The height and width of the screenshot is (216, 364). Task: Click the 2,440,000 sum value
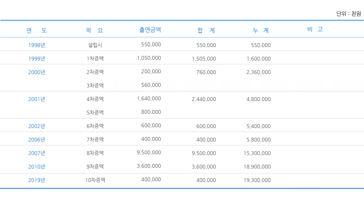pyautogui.click(x=204, y=99)
